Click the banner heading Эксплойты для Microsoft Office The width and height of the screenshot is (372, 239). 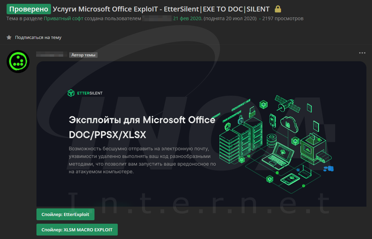[x=142, y=120]
